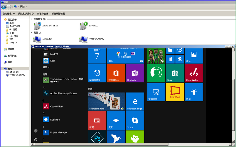Open the Microsoft Edge tile
This screenshot has height=147, width=236.
(x=135, y=101)
